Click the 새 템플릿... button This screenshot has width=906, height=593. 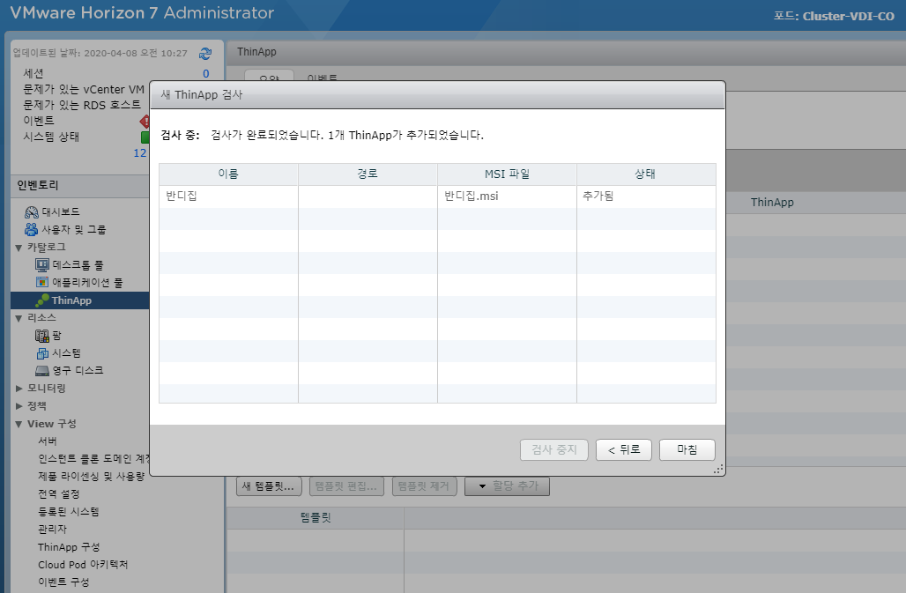(x=269, y=486)
